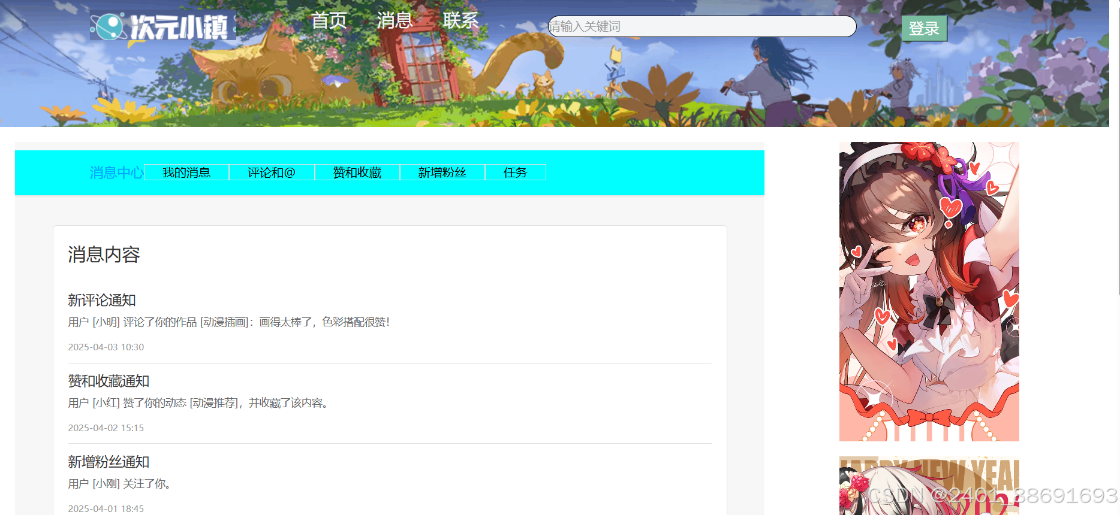Select the 赞和收藏通知 message title

coord(109,381)
